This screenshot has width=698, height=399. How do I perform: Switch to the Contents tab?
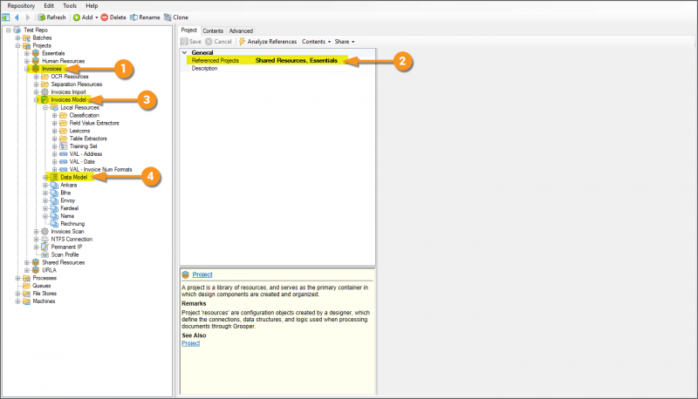click(213, 30)
